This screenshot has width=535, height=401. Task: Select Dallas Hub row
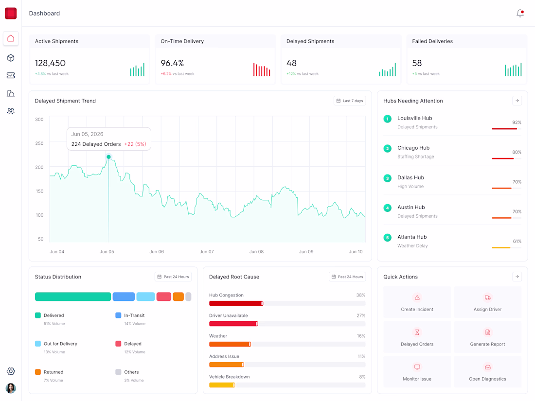[x=452, y=182]
